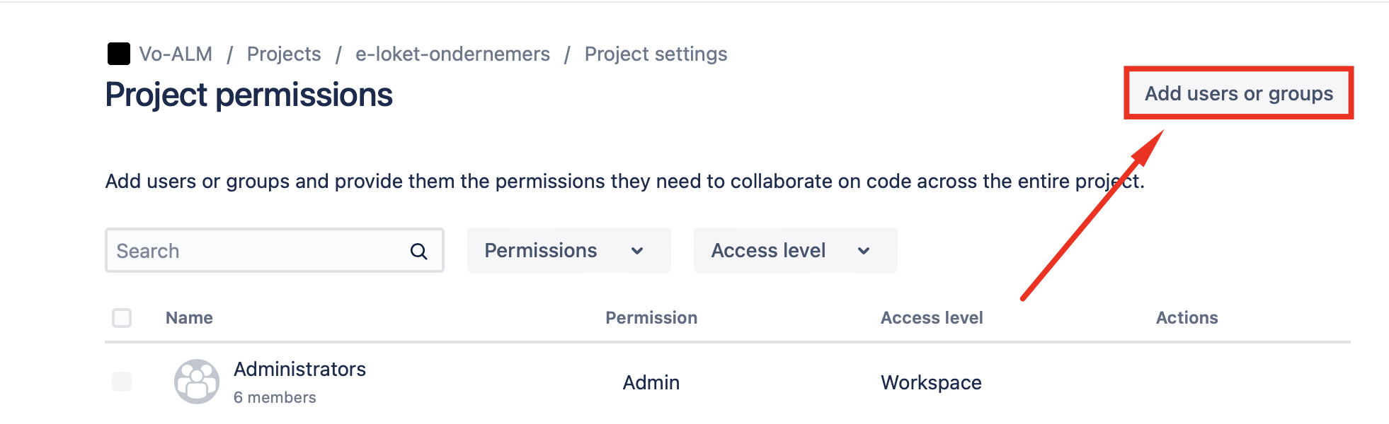Click the Actions column header
1389x424 pixels.
(1187, 318)
